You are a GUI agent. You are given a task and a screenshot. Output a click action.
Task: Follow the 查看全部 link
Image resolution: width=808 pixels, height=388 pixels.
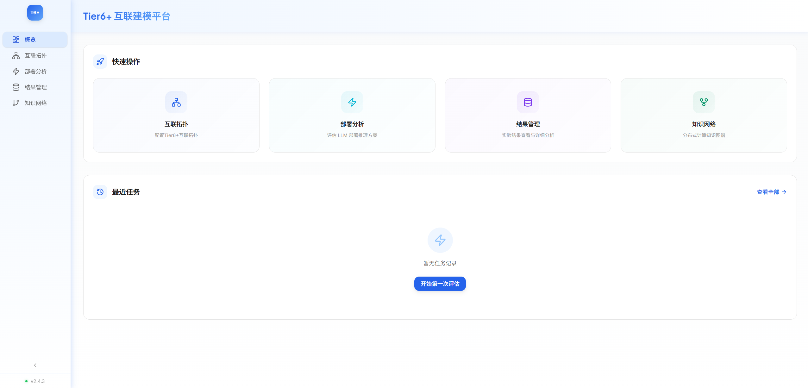point(771,192)
